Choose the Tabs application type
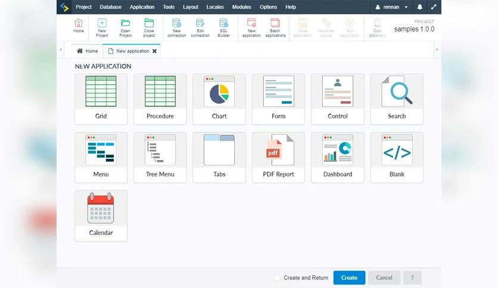The width and height of the screenshot is (498, 288). 219,157
